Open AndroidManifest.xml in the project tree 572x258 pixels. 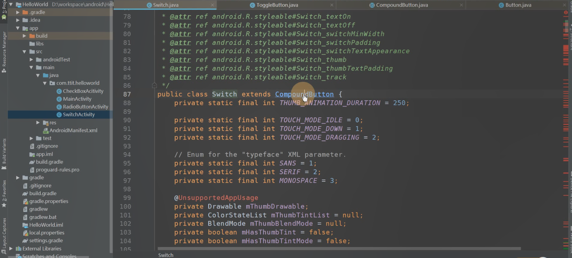pos(73,131)
